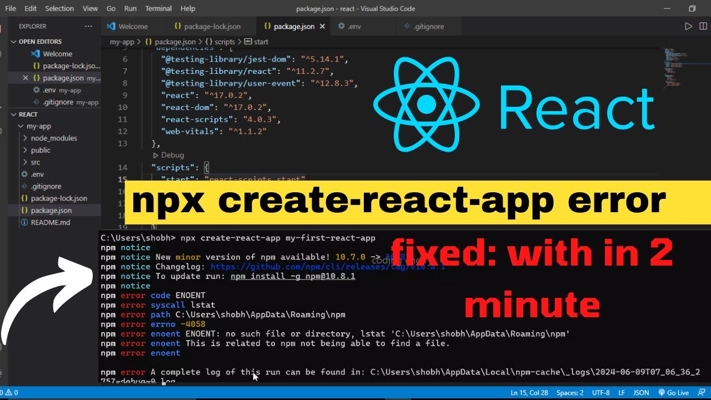Close package.json in Open Editors with X
Image resolution: width=711 pixels, height=400 pixels.
click(25, 78)
